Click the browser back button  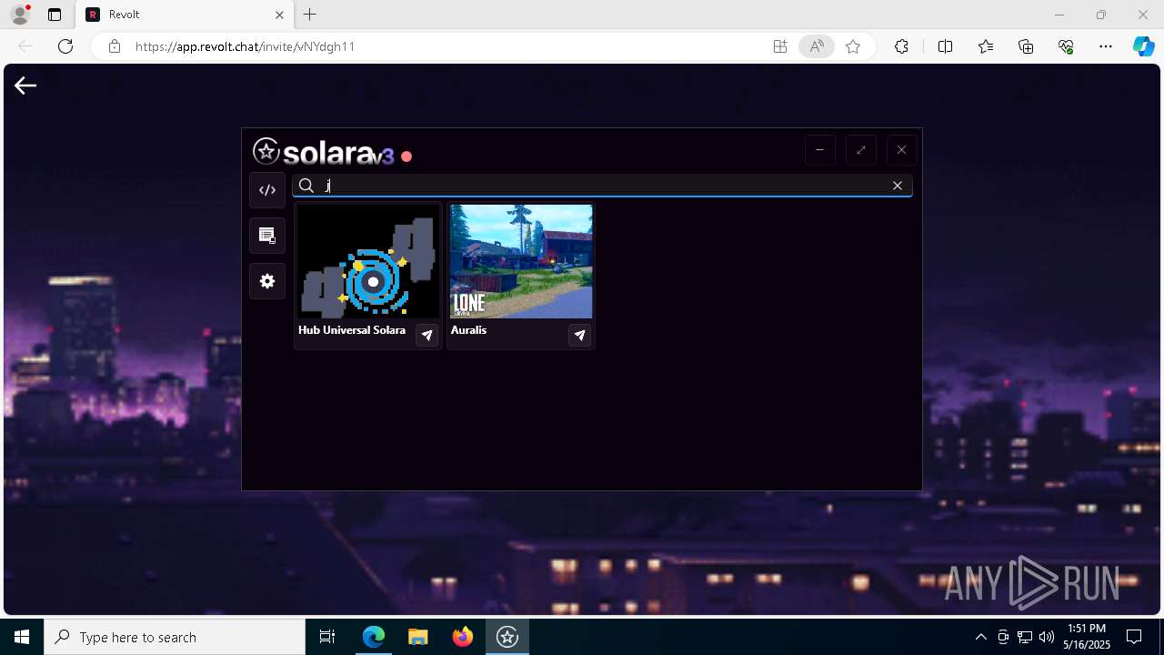click(25, 46)
